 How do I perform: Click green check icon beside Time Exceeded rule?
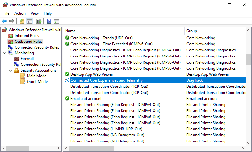point(67,44)
